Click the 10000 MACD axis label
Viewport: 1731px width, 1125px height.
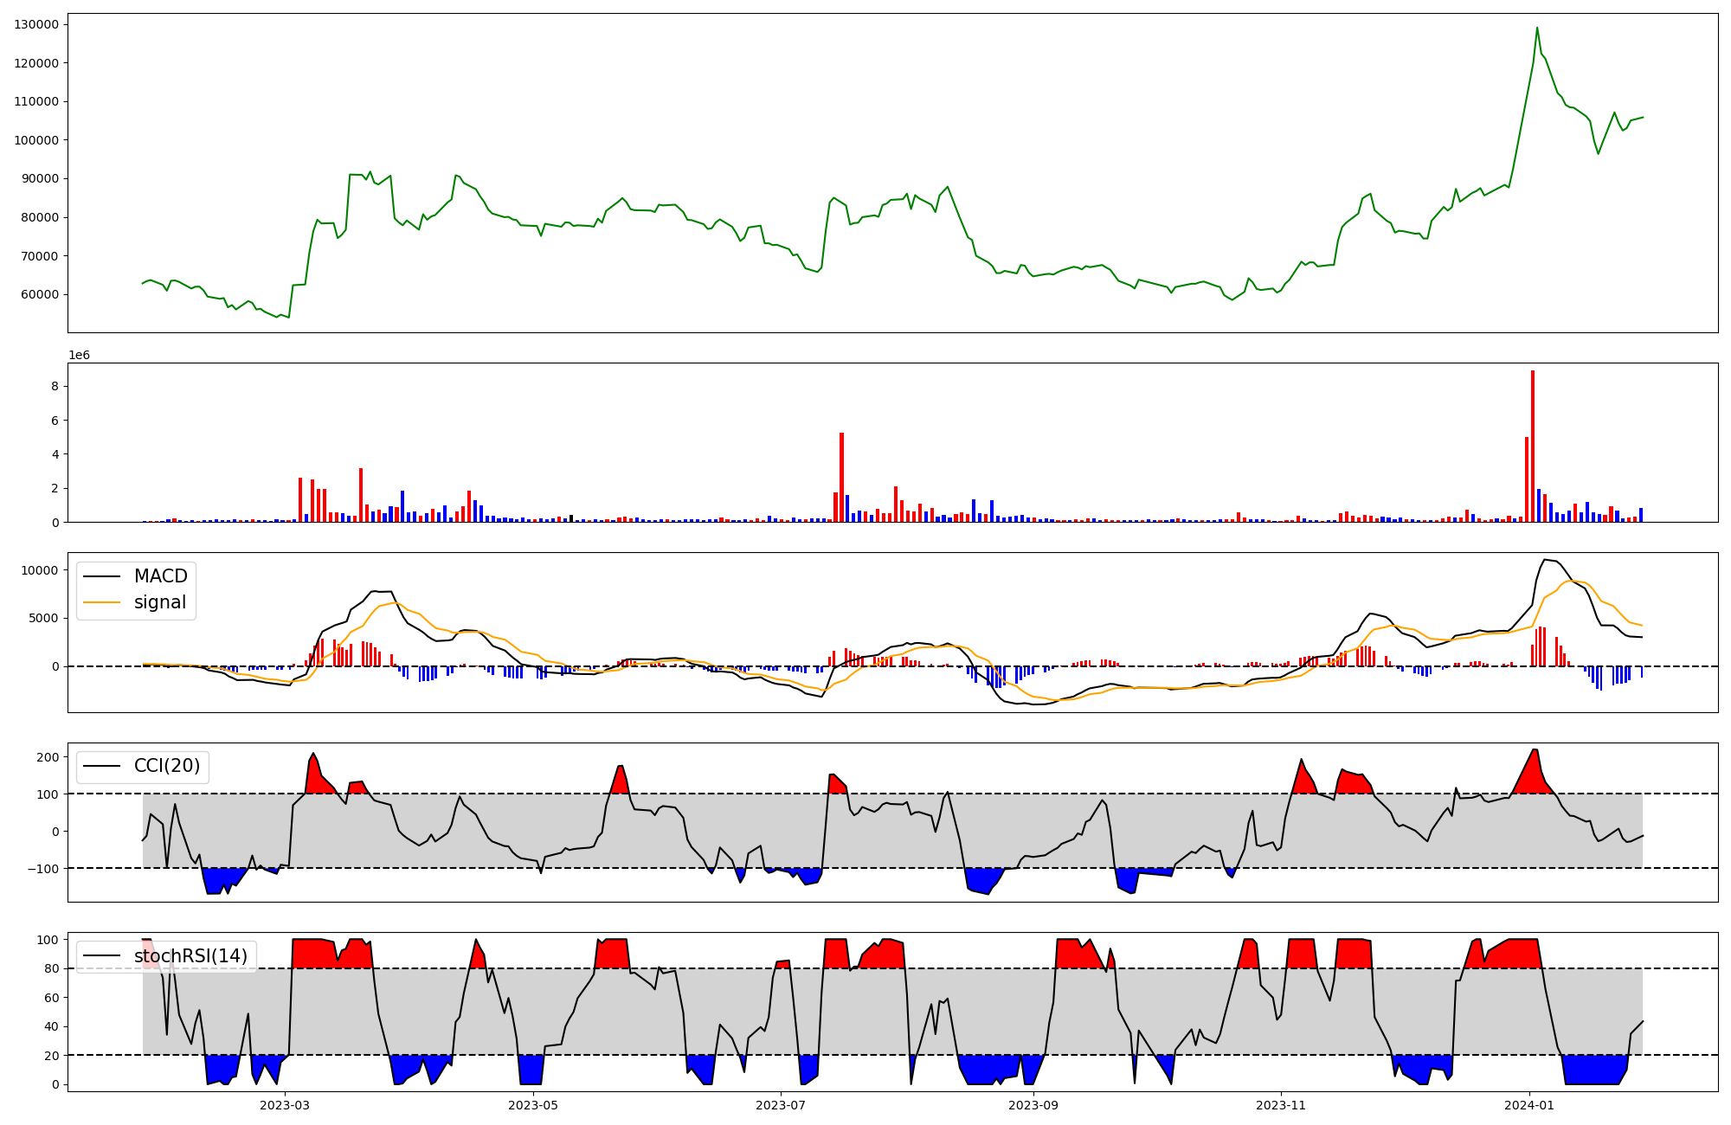tap(40, 570)
